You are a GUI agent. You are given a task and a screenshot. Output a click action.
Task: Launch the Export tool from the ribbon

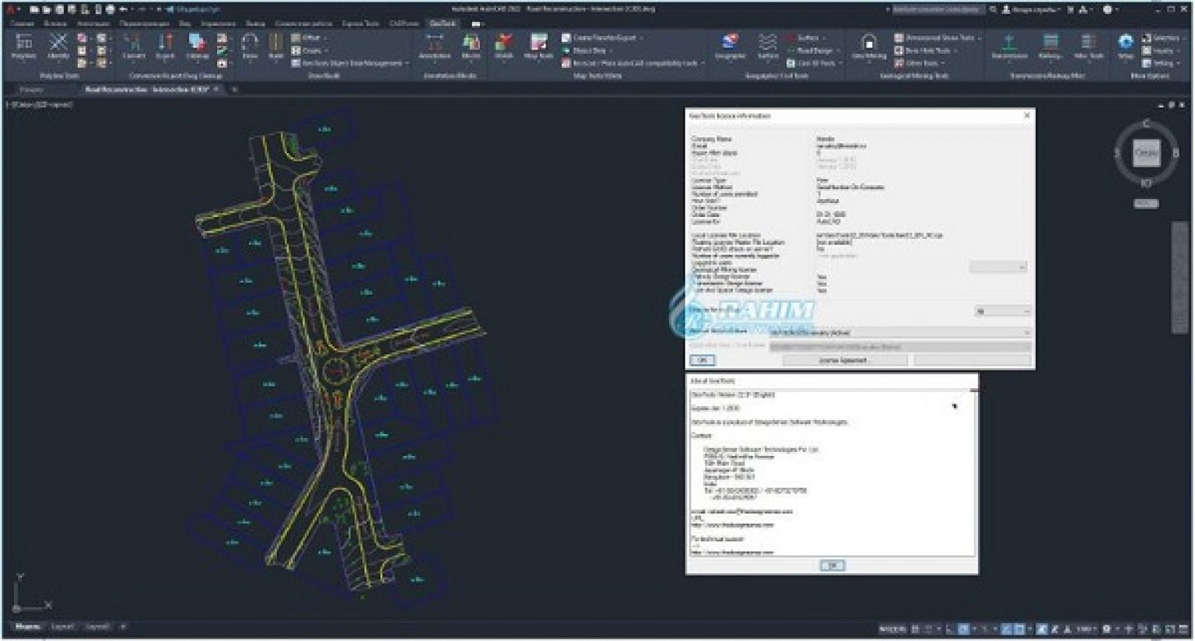pos(163,48)
